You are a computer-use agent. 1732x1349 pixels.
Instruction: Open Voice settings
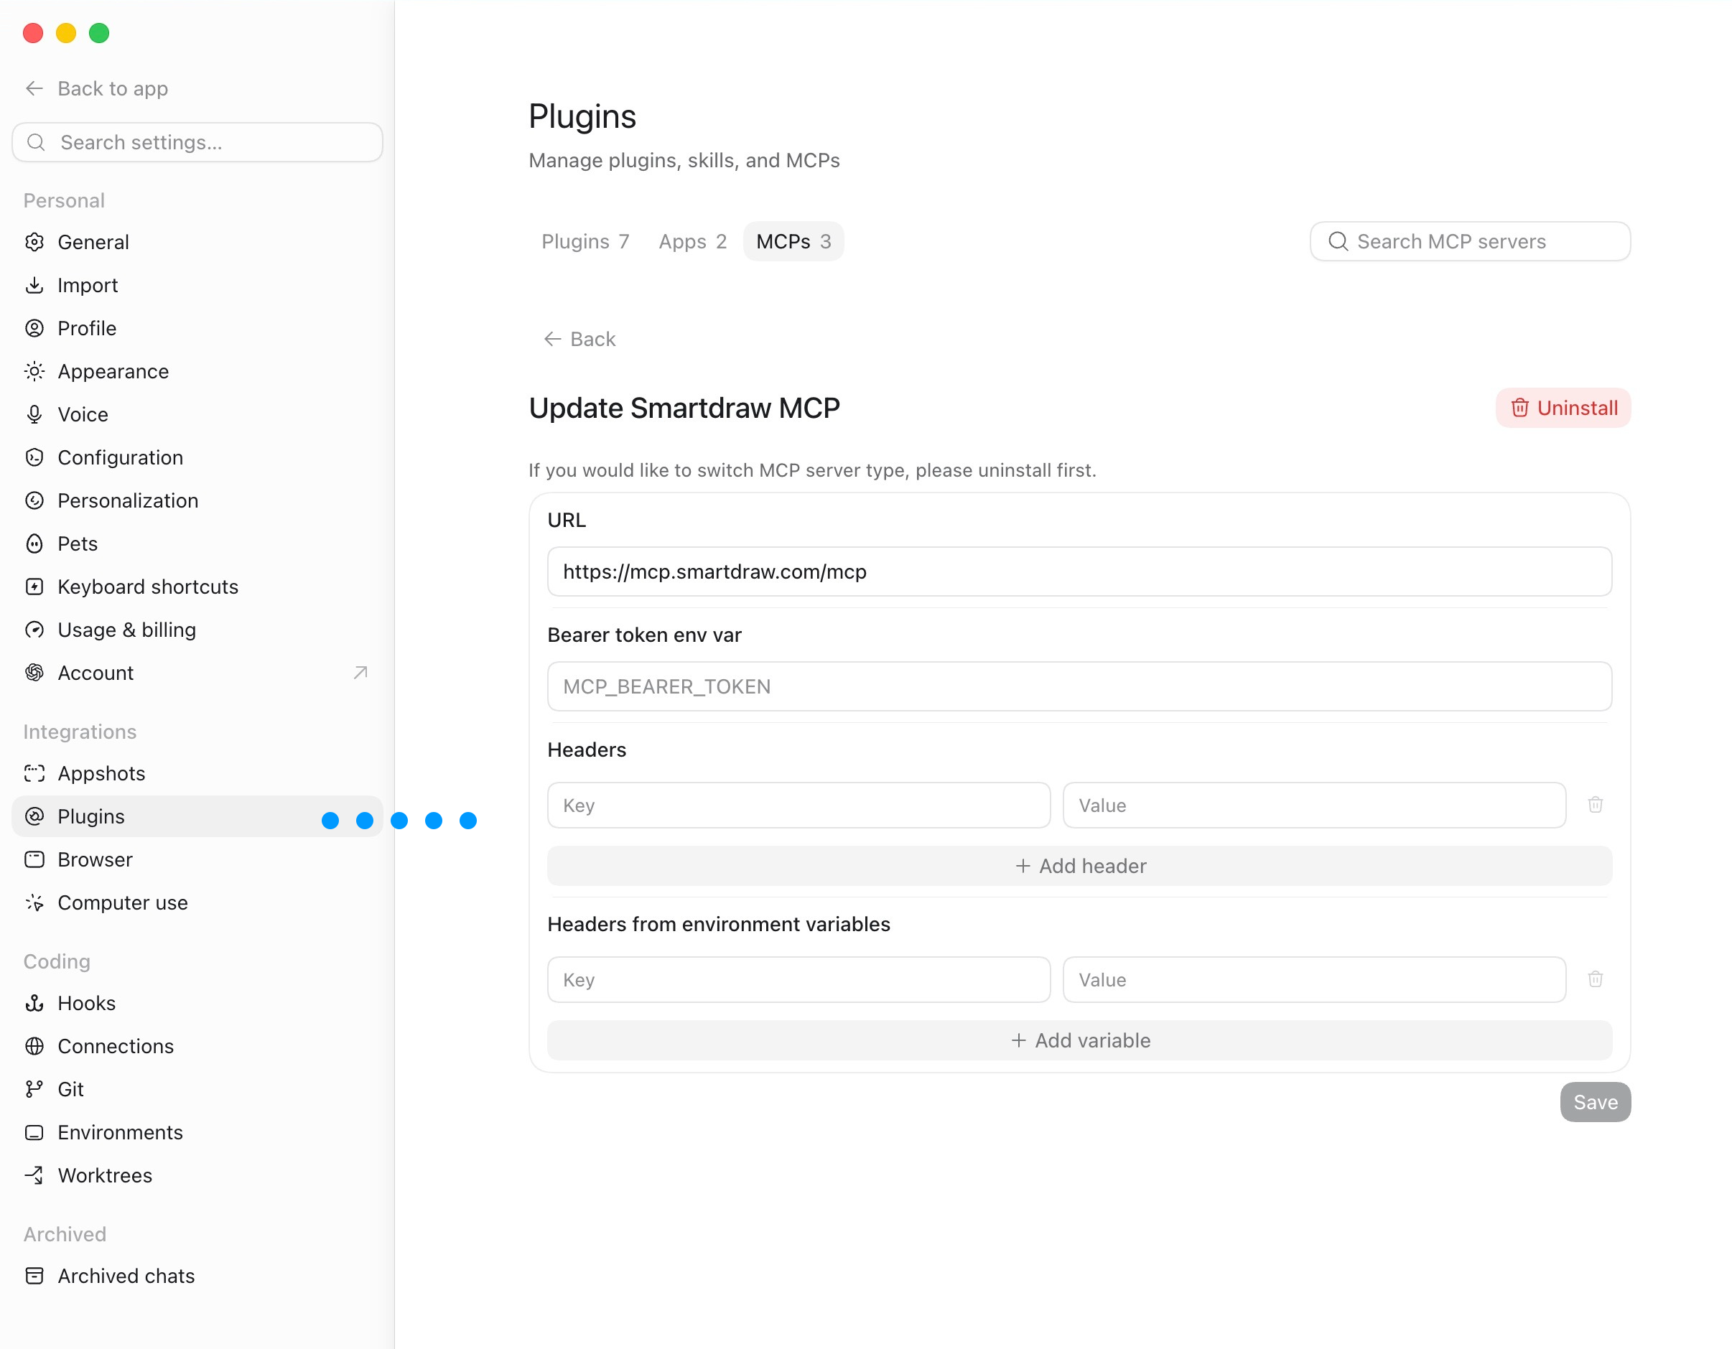tap(197, 414)
